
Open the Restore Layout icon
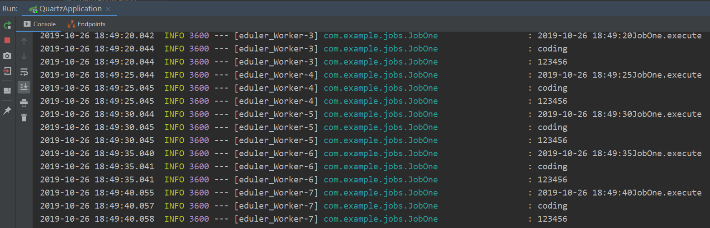[x=7, y=90]
